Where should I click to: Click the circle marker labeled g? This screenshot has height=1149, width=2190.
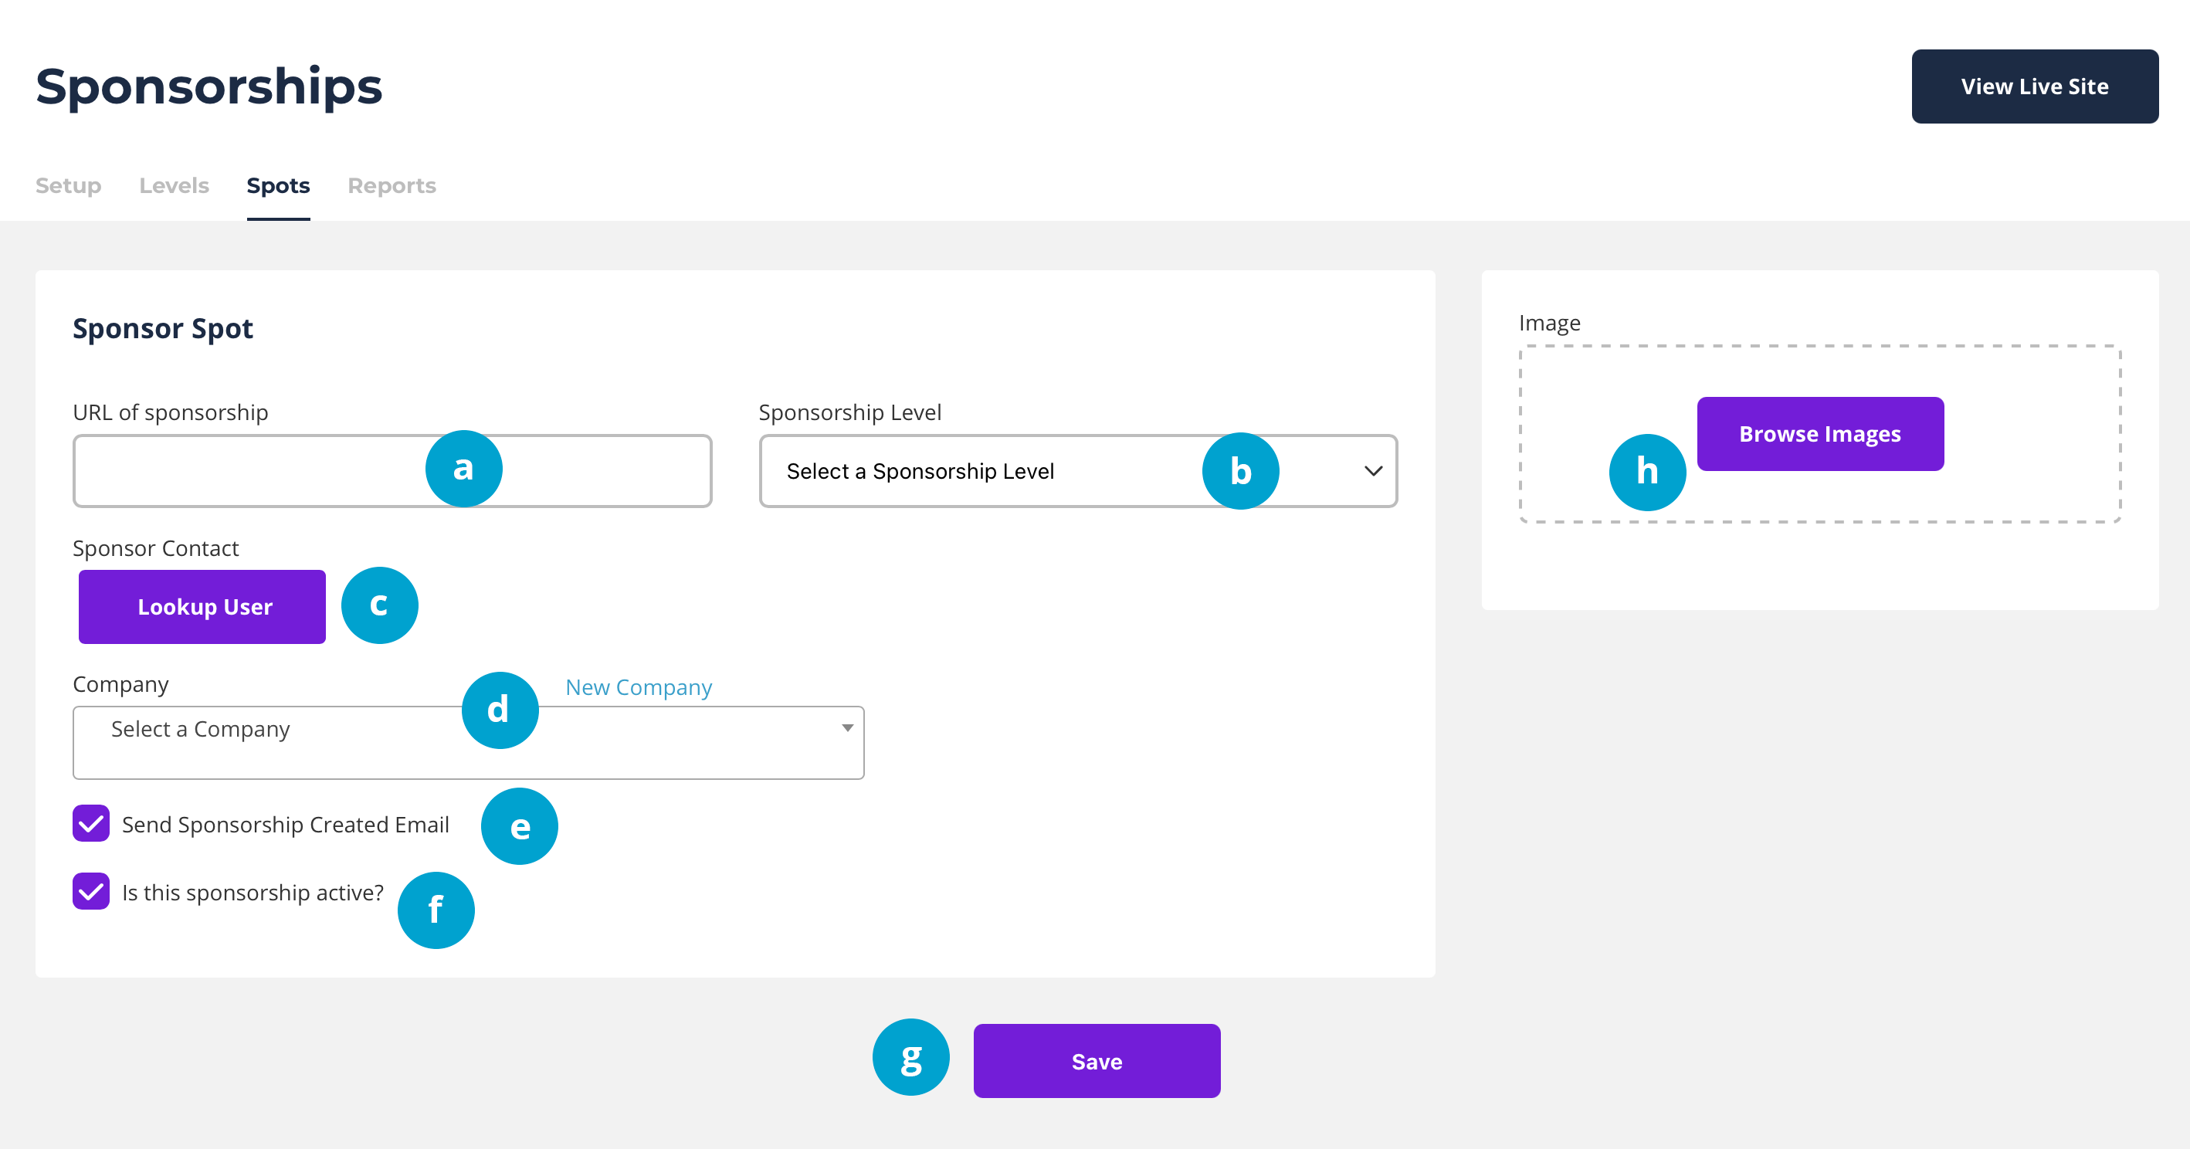coord(910,1057)
